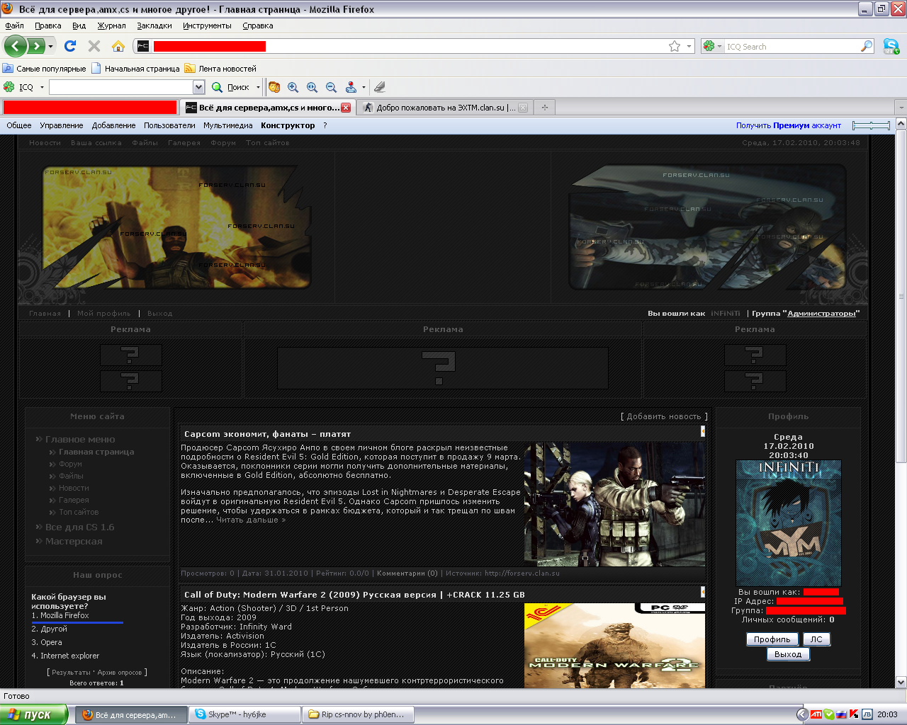Screen dimensions: 907x725
Task: Close the Всё для сервера tab
Action: coord(346,108)
